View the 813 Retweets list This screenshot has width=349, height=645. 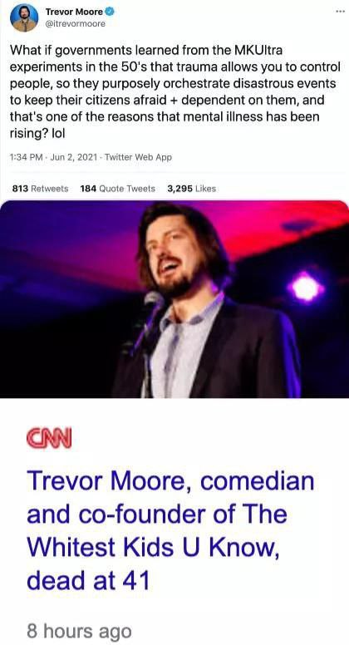tap(40, 189)
